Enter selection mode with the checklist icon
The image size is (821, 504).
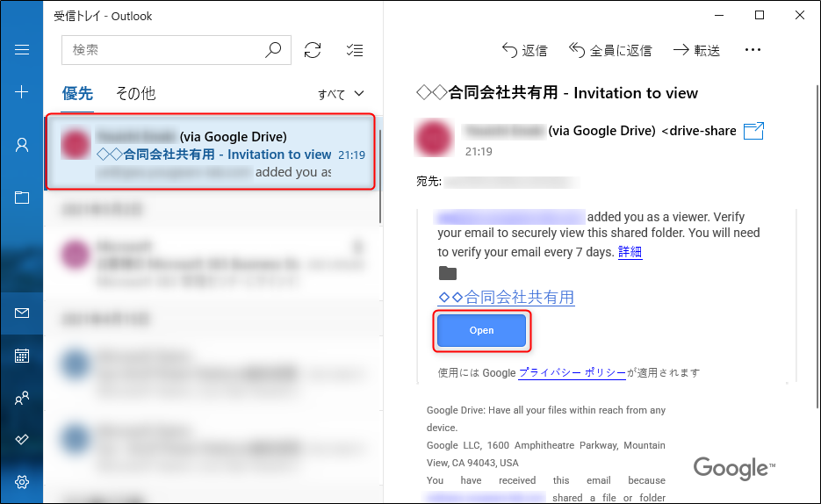[x=355, y=50]
